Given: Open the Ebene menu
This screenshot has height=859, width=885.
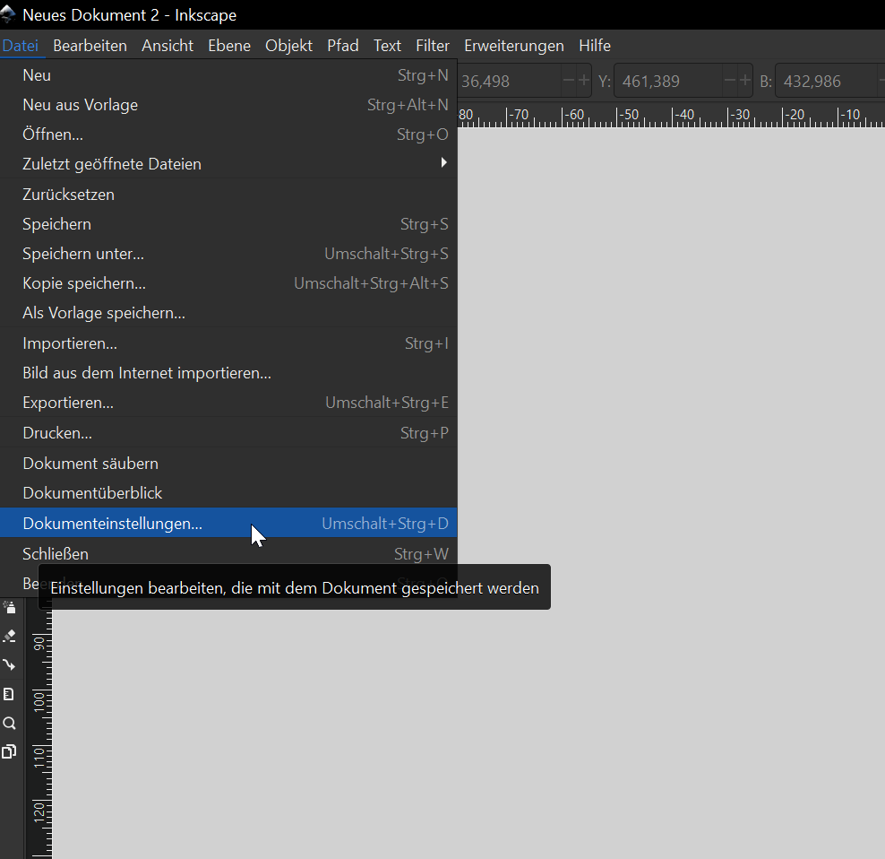Looking at the screenshot, I should (x=229, y=46).
